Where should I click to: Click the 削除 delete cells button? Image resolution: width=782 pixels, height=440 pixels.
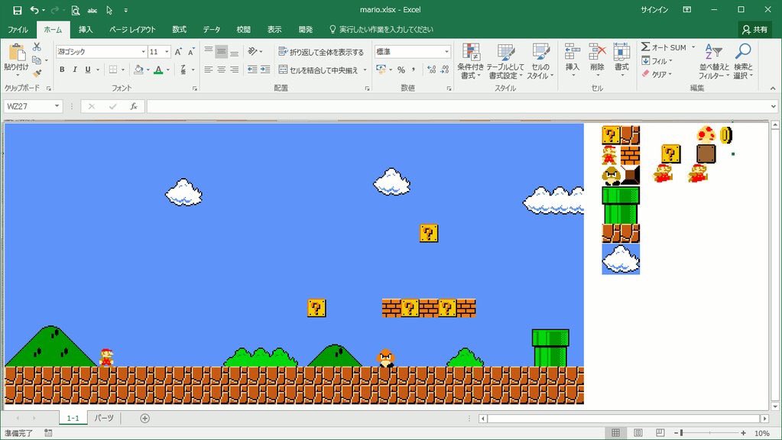(597, 60)
